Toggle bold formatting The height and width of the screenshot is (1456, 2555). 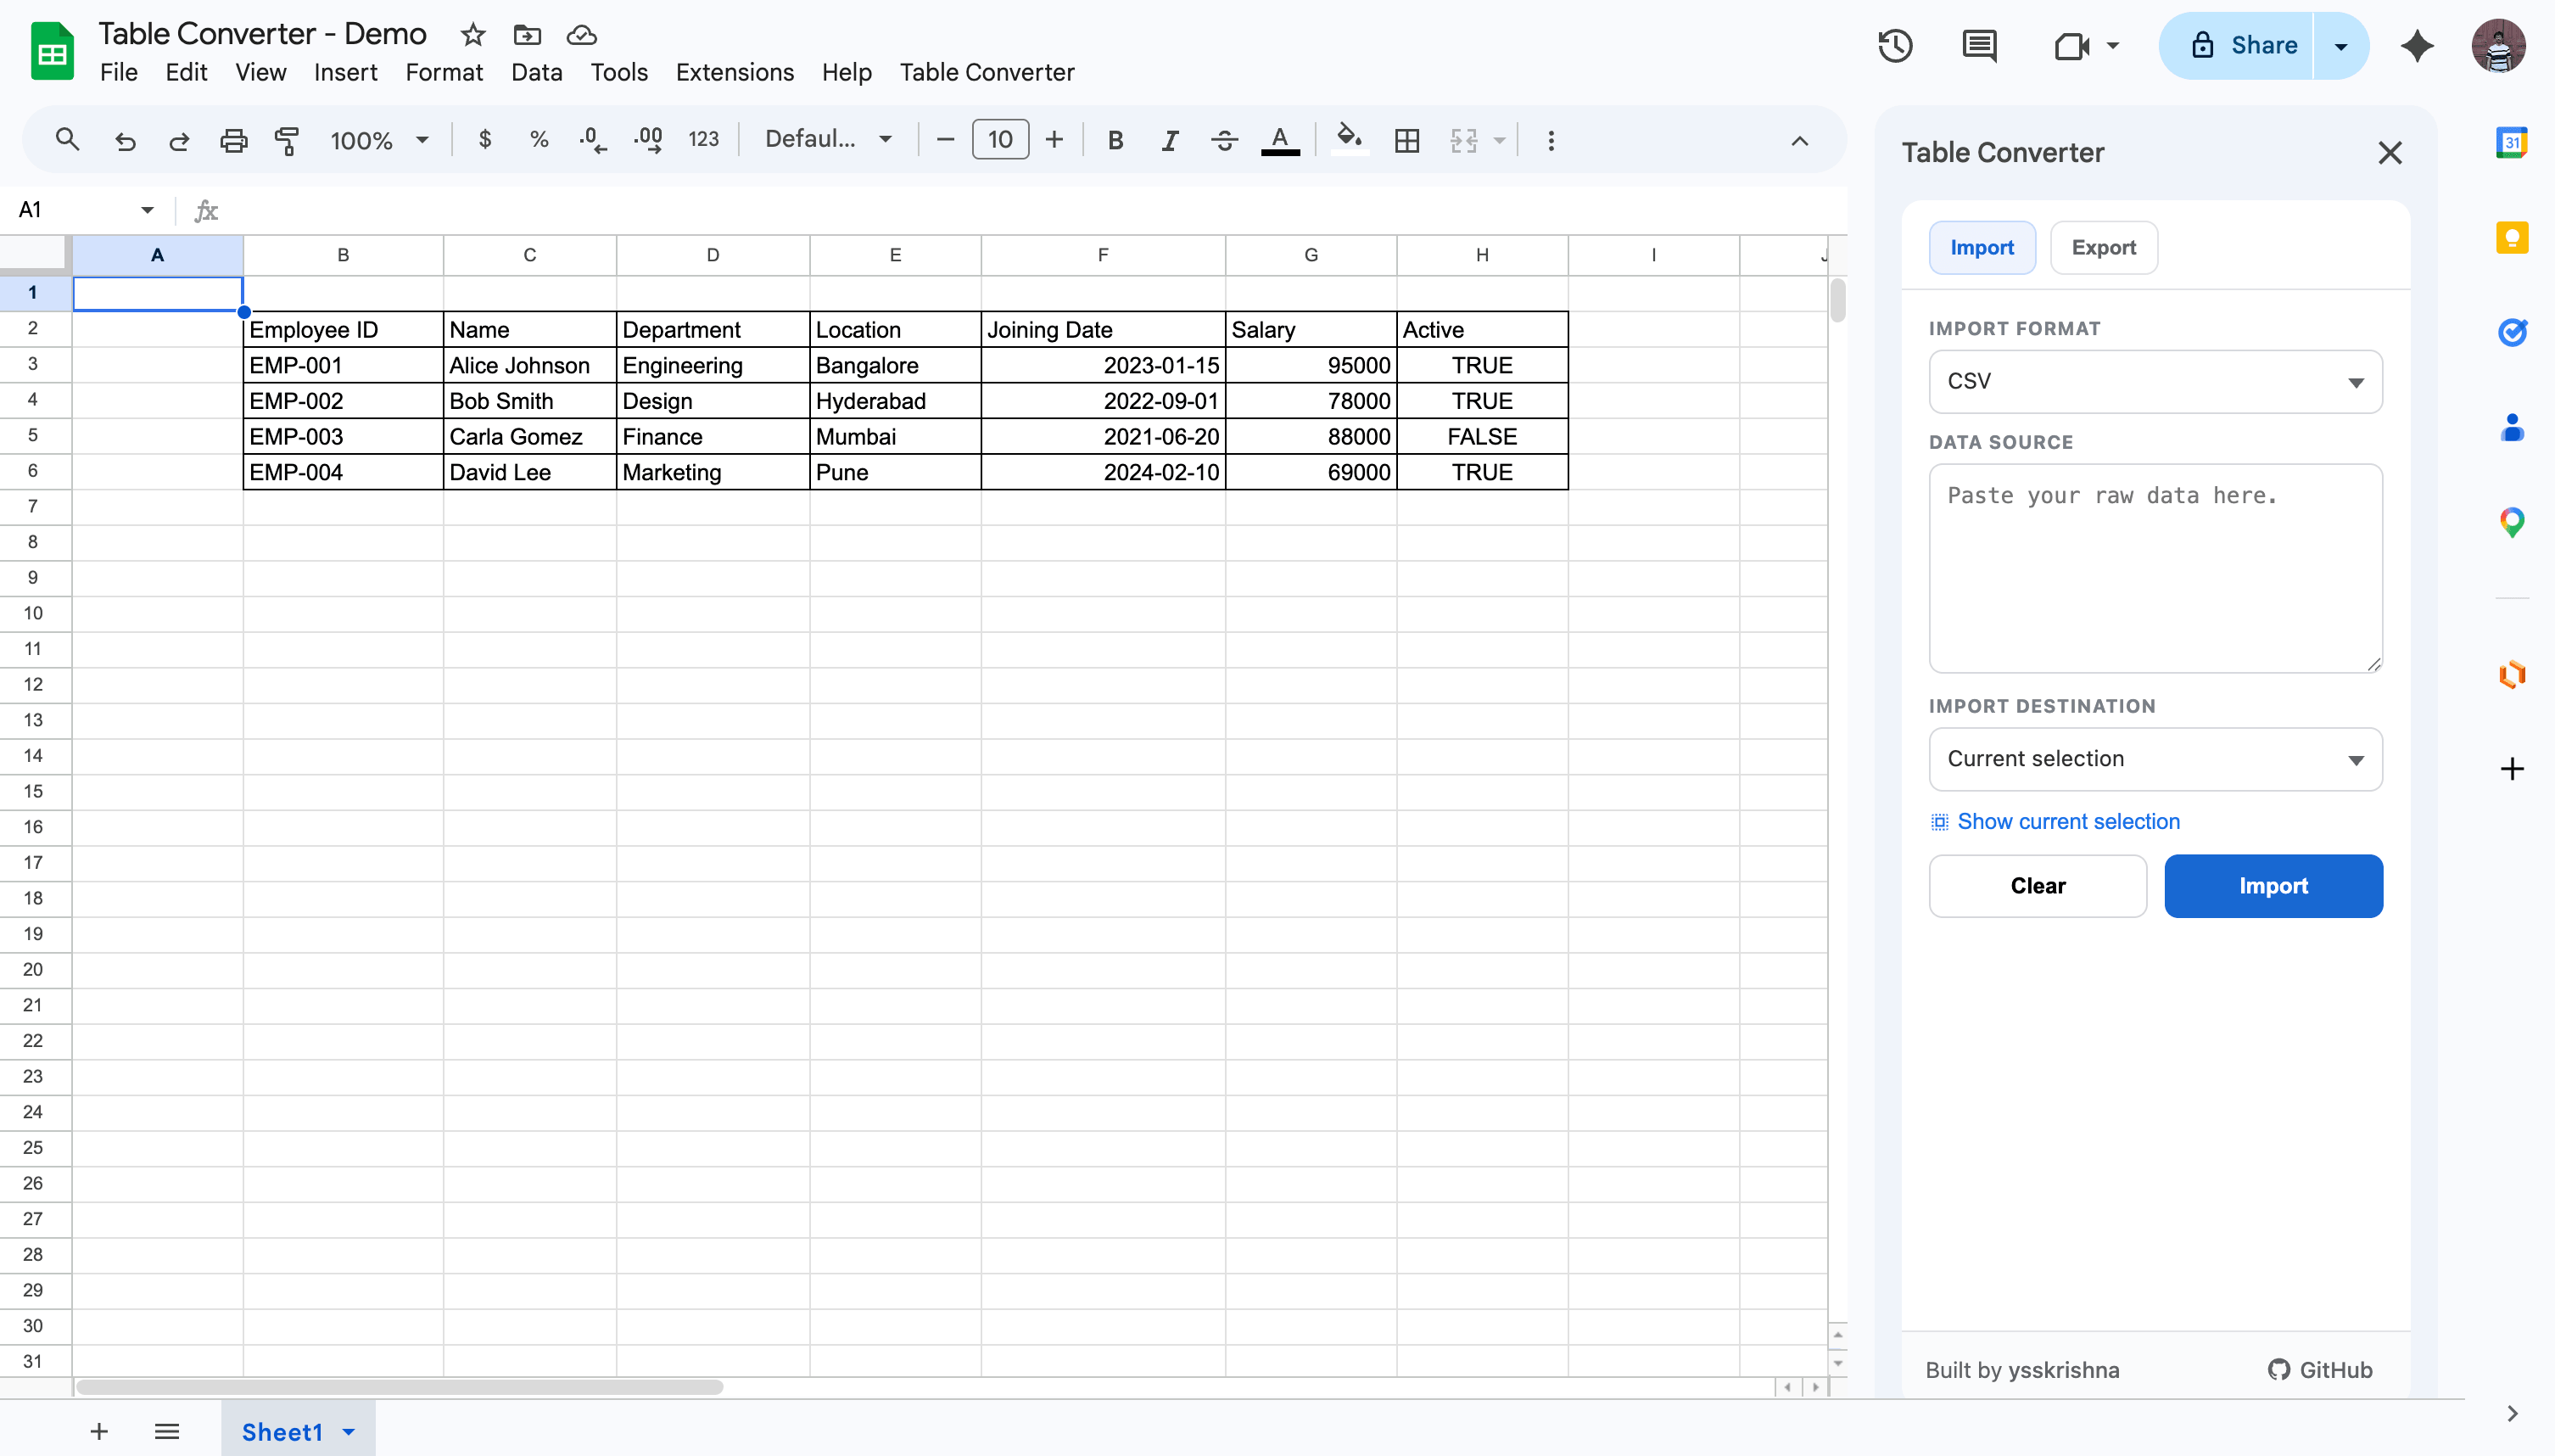click(1115, 140)
